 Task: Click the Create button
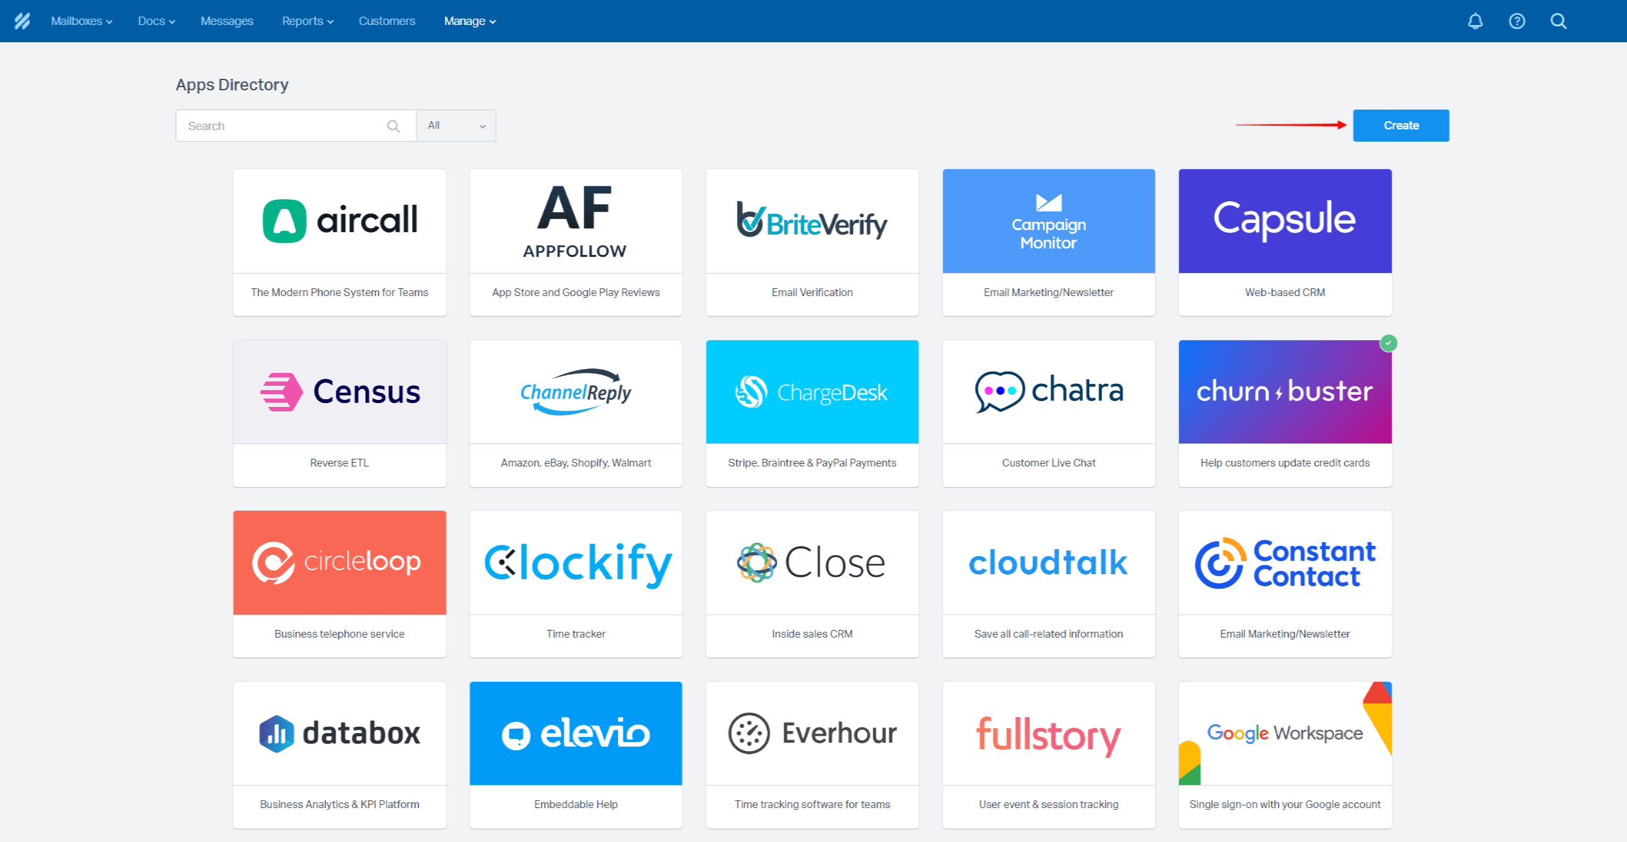[1401, 126]
